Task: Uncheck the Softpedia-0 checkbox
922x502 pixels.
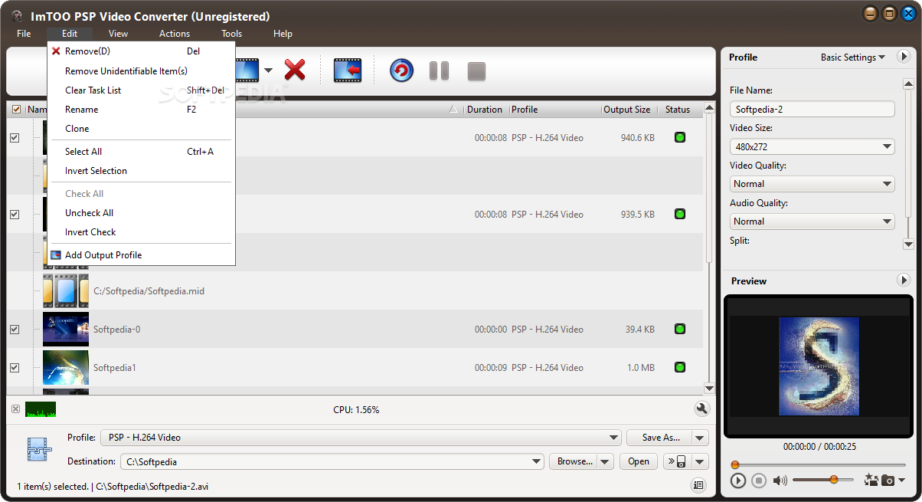Action: (15, 330)
